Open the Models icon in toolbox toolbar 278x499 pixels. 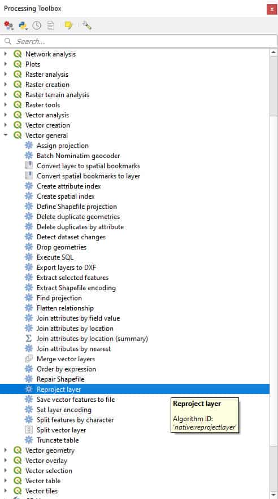point(9,25)
